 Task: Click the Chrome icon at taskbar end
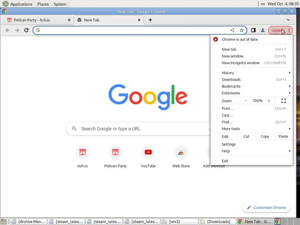tap(277, 221)
